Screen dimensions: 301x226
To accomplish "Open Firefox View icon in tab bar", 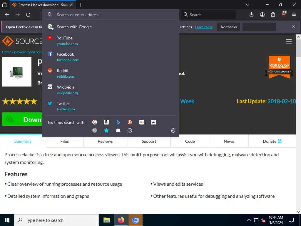I will click(5, 5).
